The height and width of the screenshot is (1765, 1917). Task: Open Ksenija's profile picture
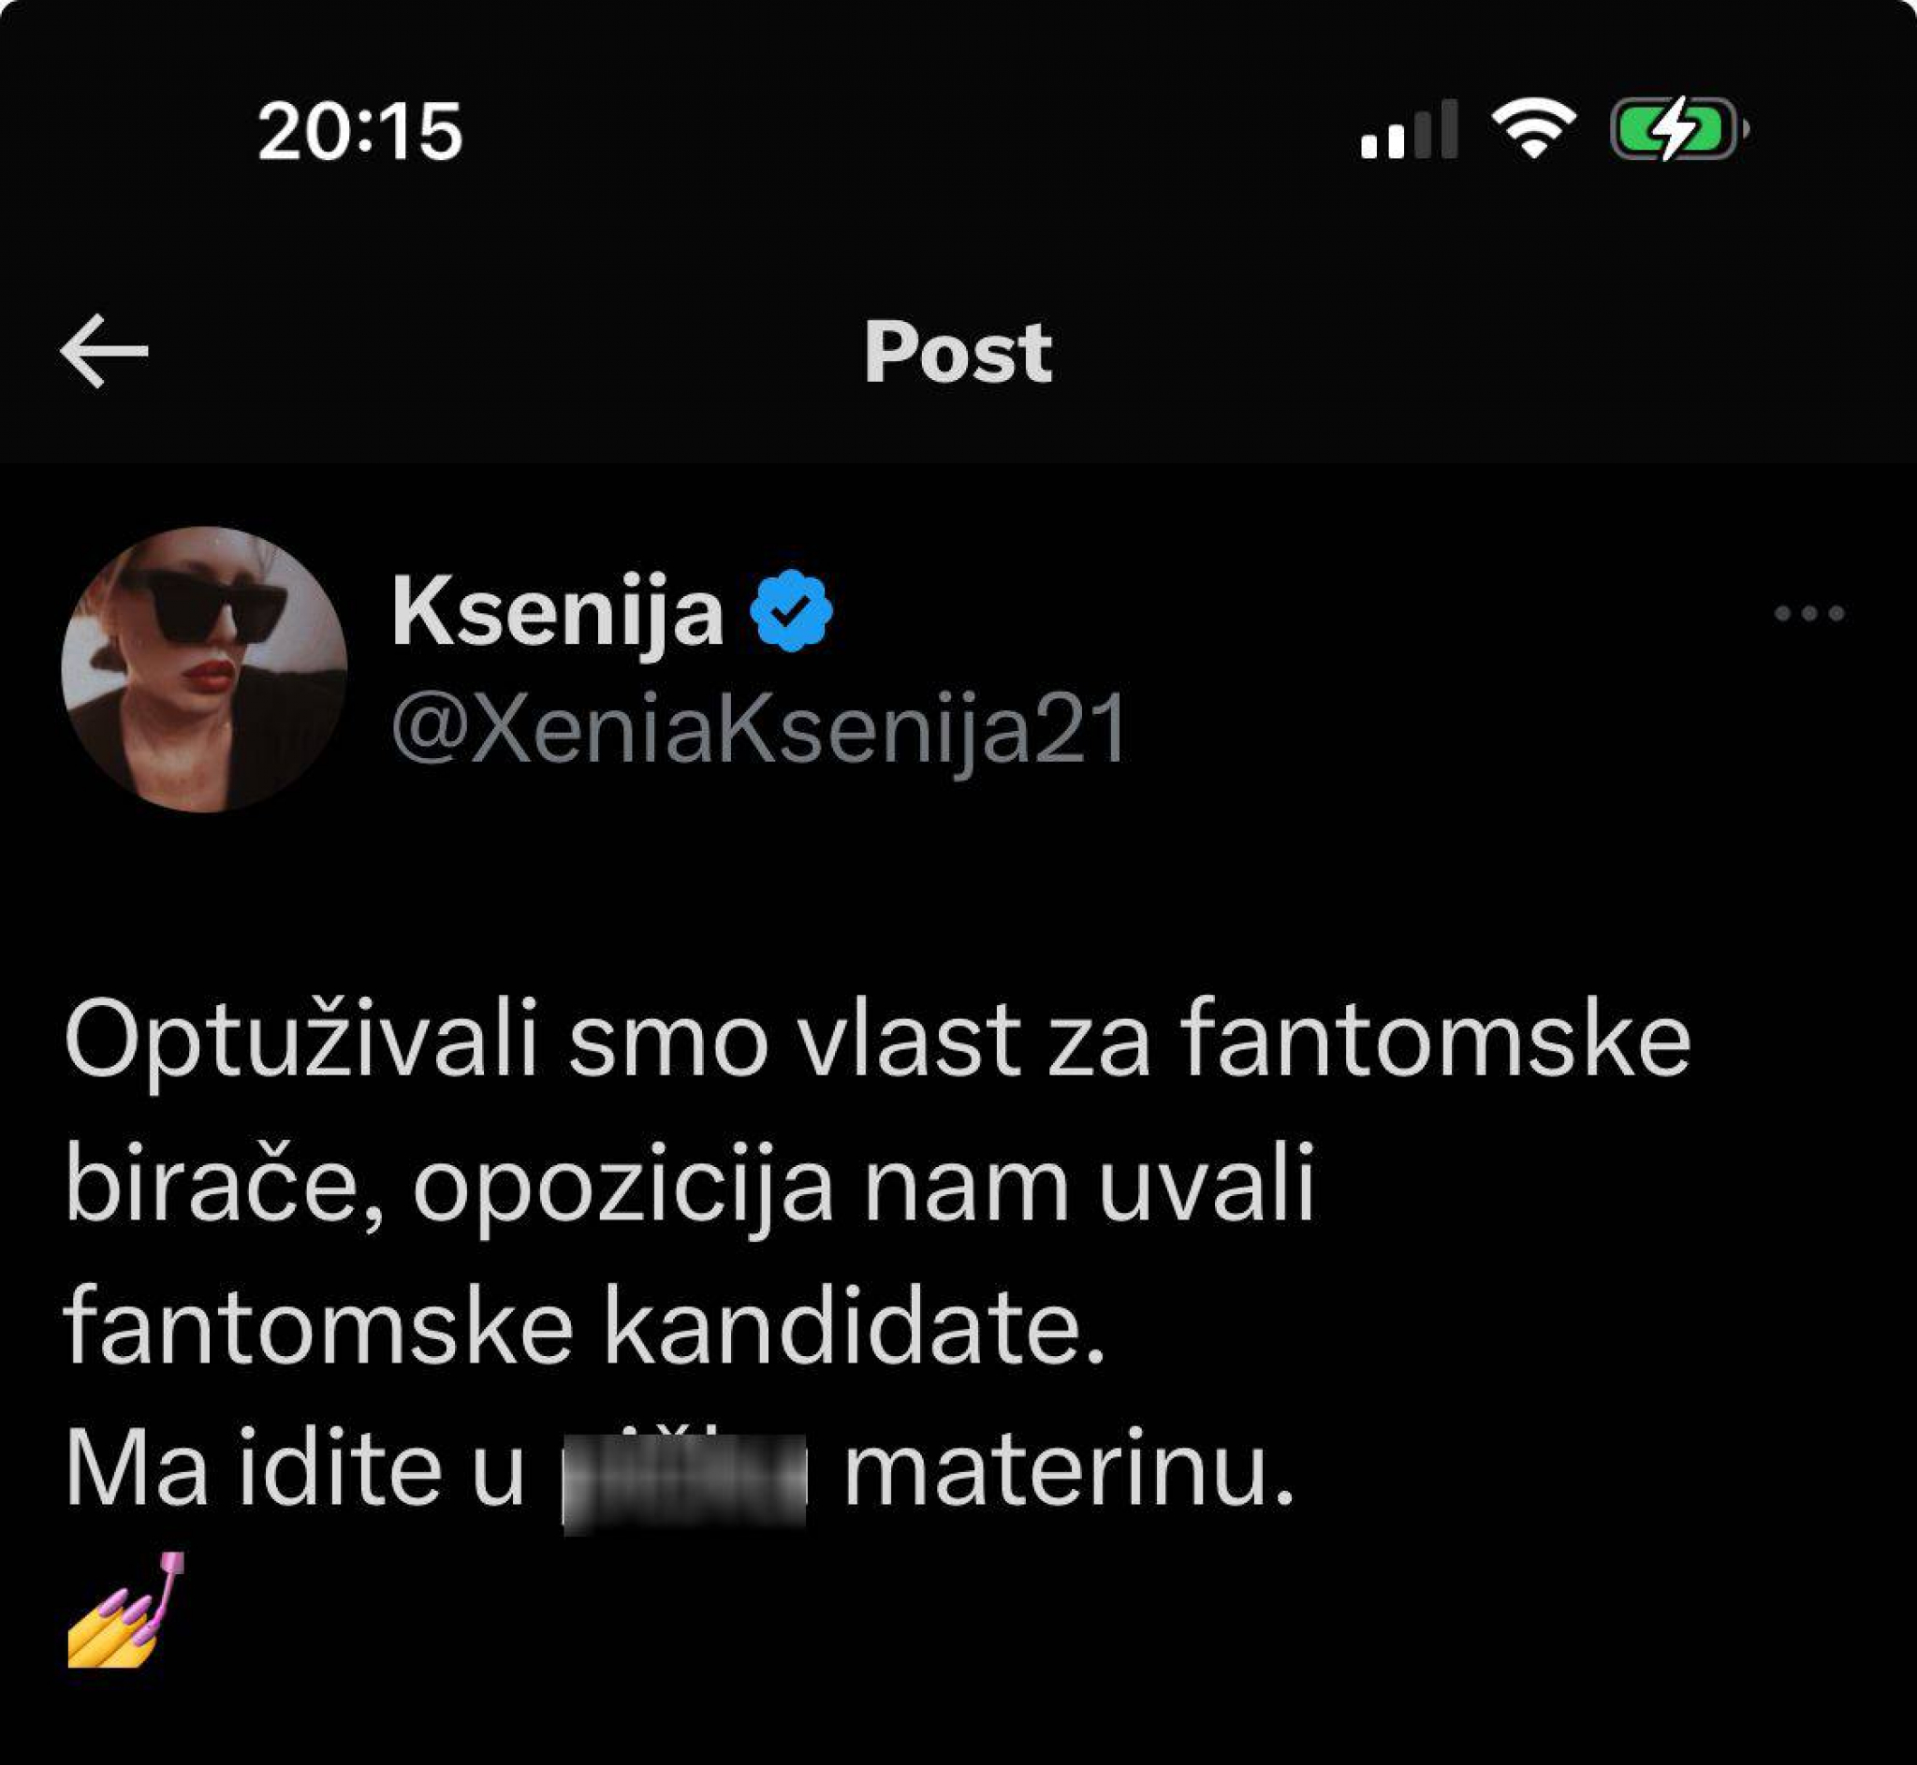[x=204, y=668]
